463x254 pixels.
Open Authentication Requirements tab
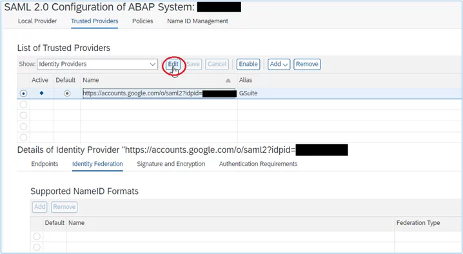pyautogui.click(x=258, y=164)
